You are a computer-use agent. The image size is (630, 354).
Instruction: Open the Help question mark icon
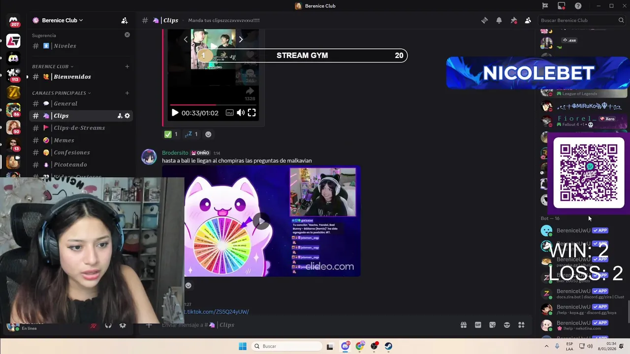coord(578,6)
